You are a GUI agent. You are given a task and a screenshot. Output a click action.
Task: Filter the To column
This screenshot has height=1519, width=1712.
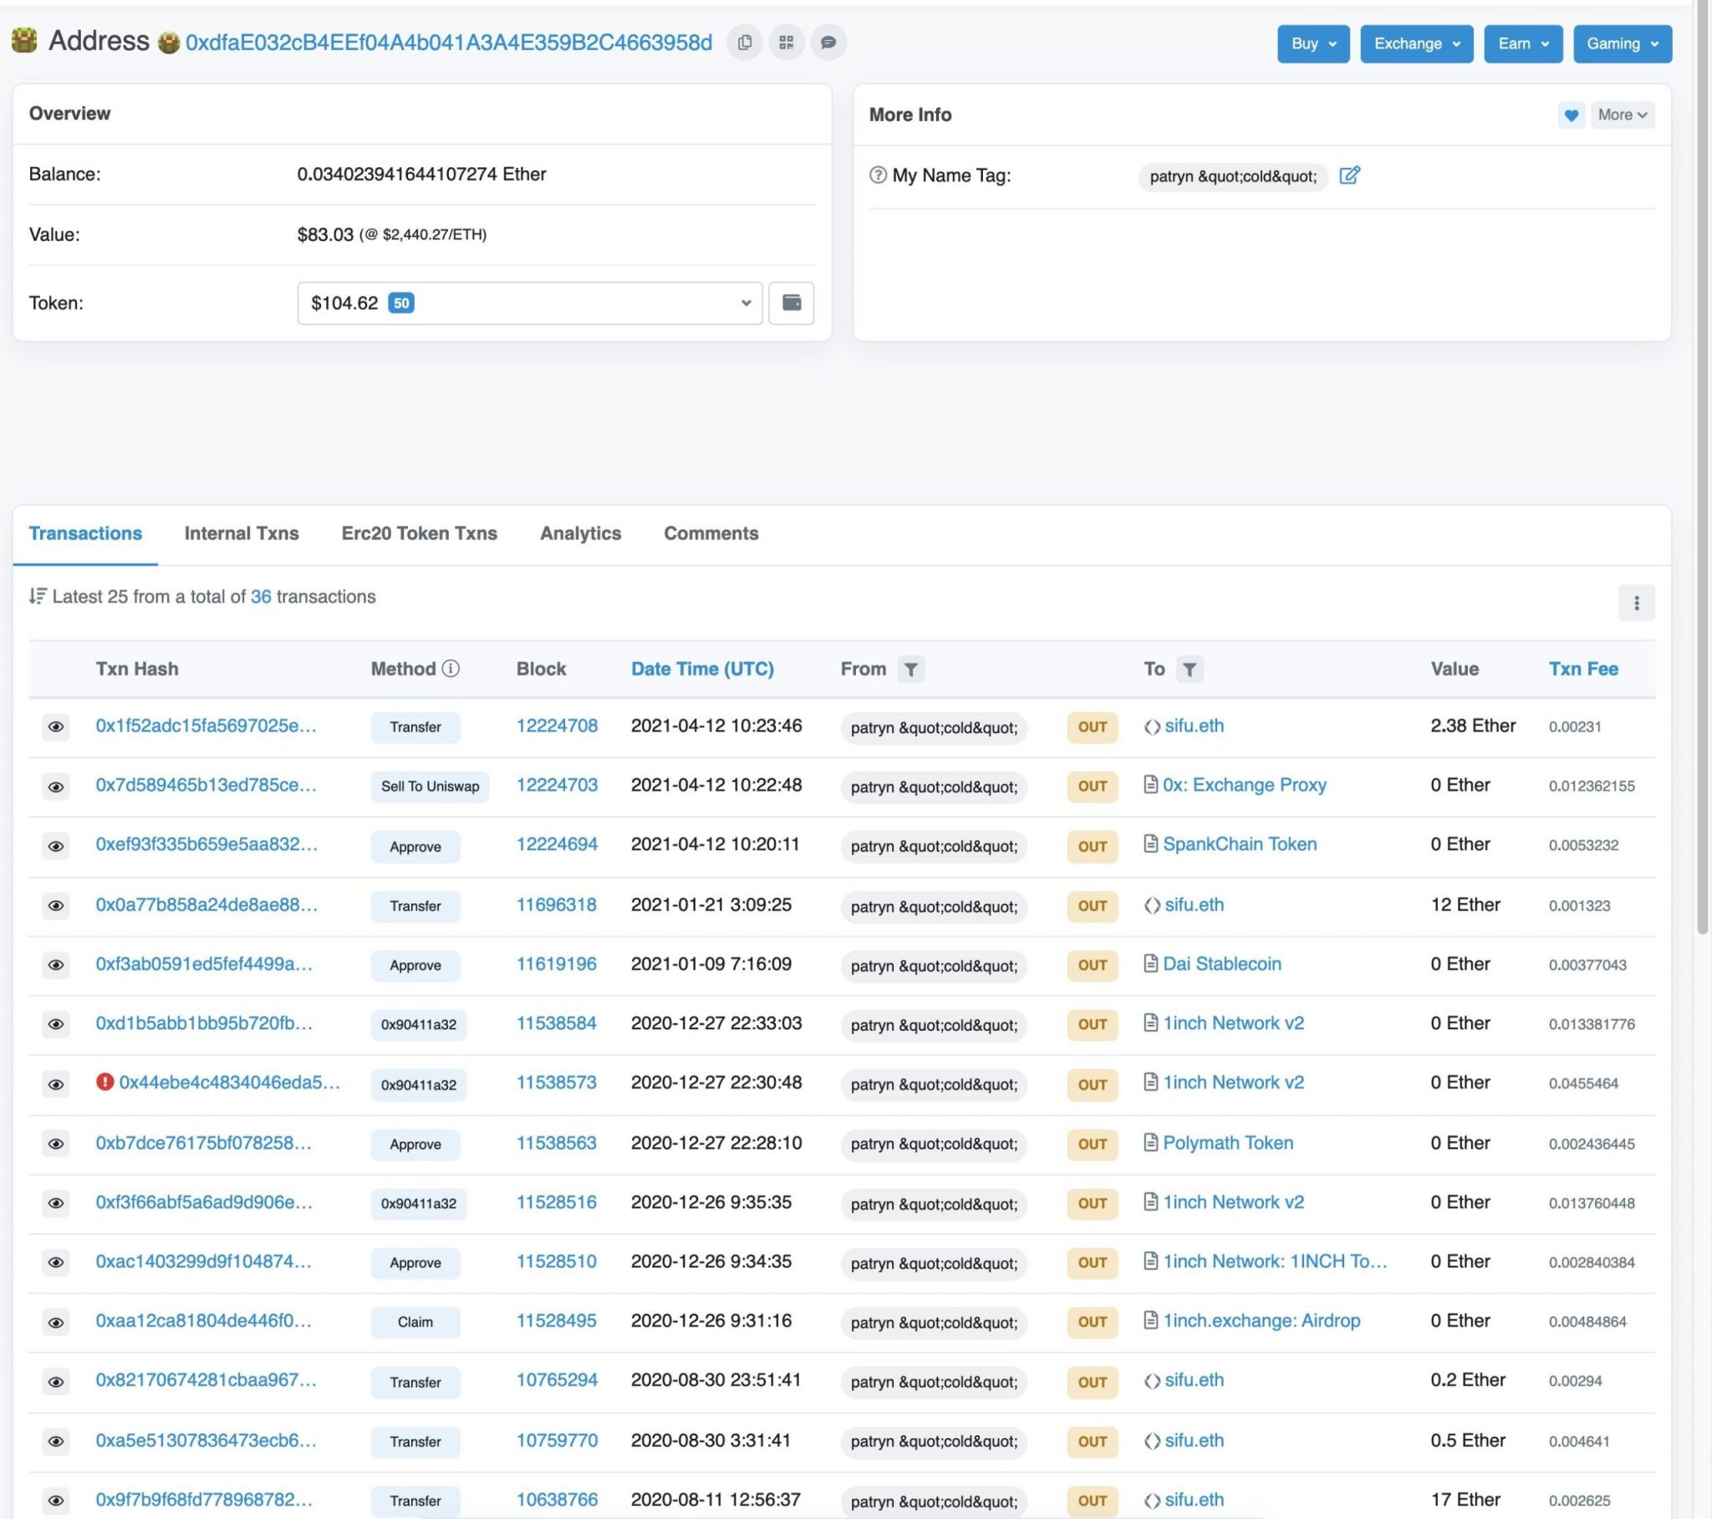[x=1189, y=669]
